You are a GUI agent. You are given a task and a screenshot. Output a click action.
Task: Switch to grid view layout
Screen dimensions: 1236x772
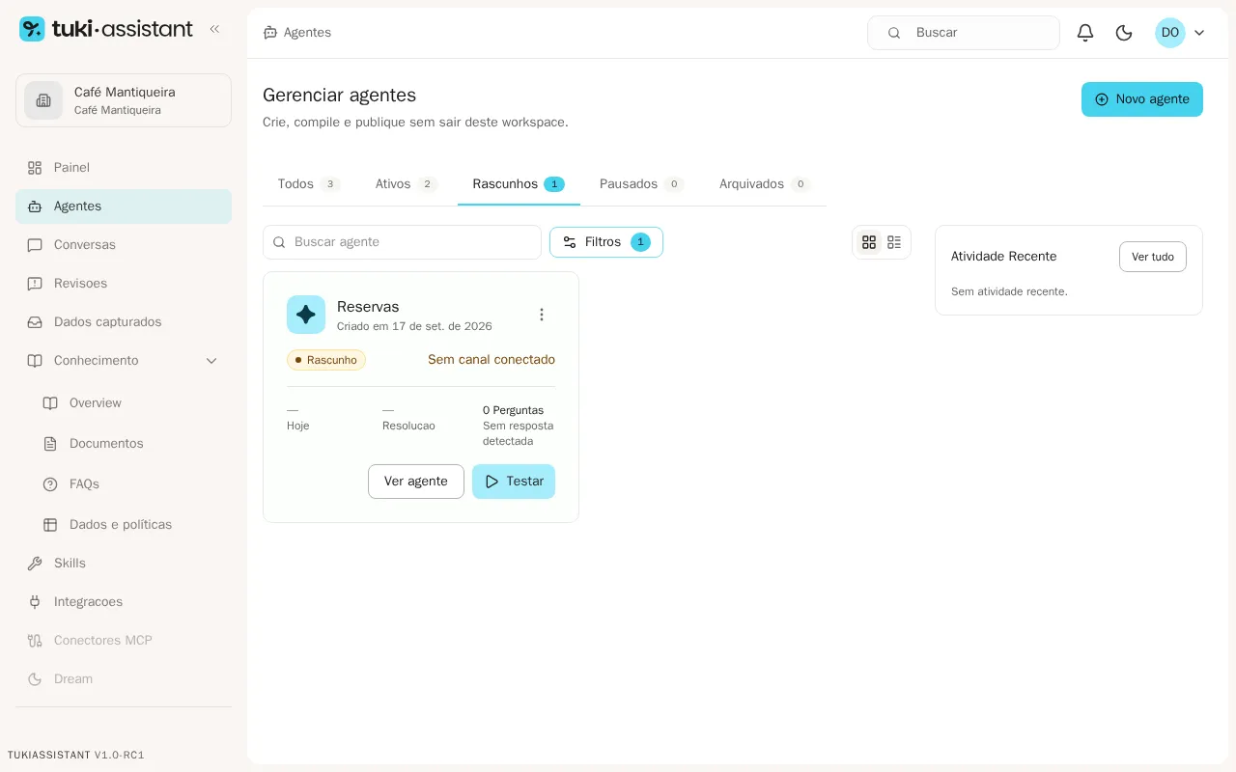coord(869,242)
